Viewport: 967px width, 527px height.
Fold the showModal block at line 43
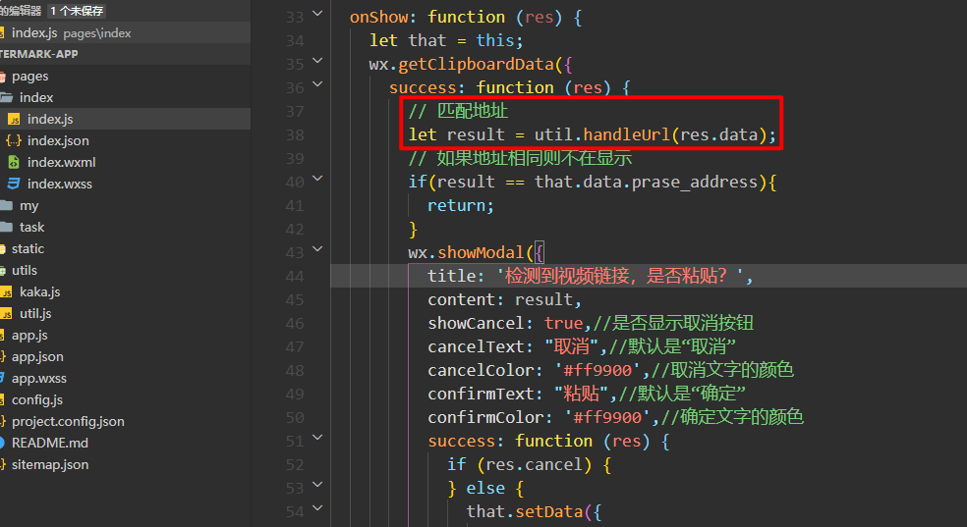[x=317, y=248]
